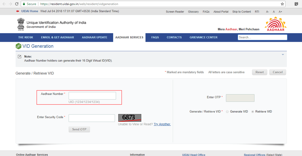Viewport: 302px width, 156px height.
Task: Click the green VID Generation icon
Action: (x=18, y=46)
